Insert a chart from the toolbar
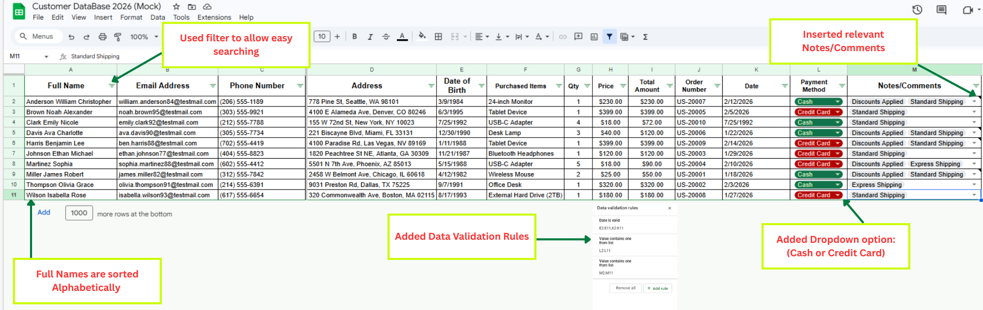983x310 pixels. (594, 37)
